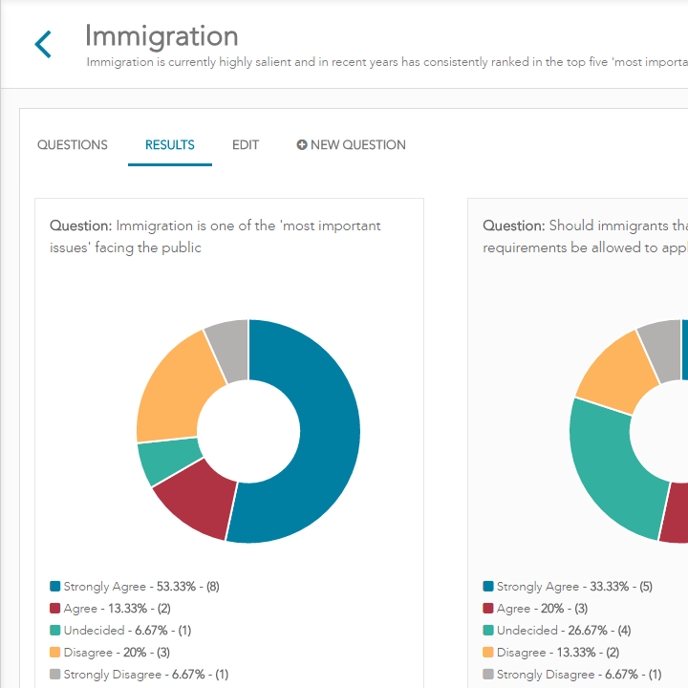Click the gray Strongly Disagree swatch in first chart
Viewport: 688px width, 688px height.
click(55, 675)
